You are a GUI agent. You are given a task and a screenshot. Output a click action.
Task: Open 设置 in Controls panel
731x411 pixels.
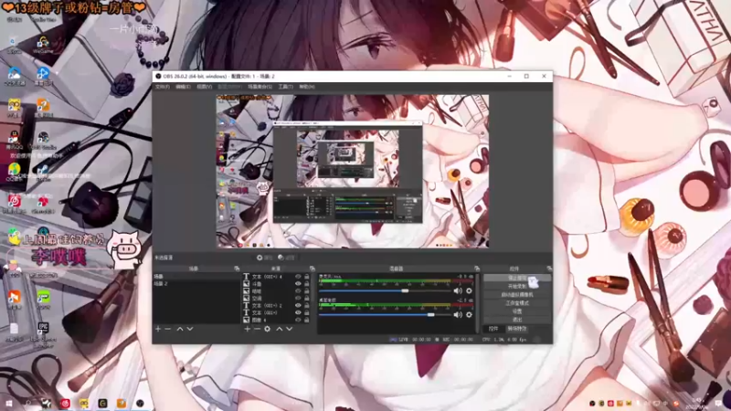click(x=517, y=311)
